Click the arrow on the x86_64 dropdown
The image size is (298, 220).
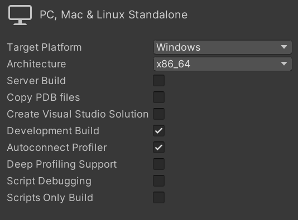pos(284,63)
